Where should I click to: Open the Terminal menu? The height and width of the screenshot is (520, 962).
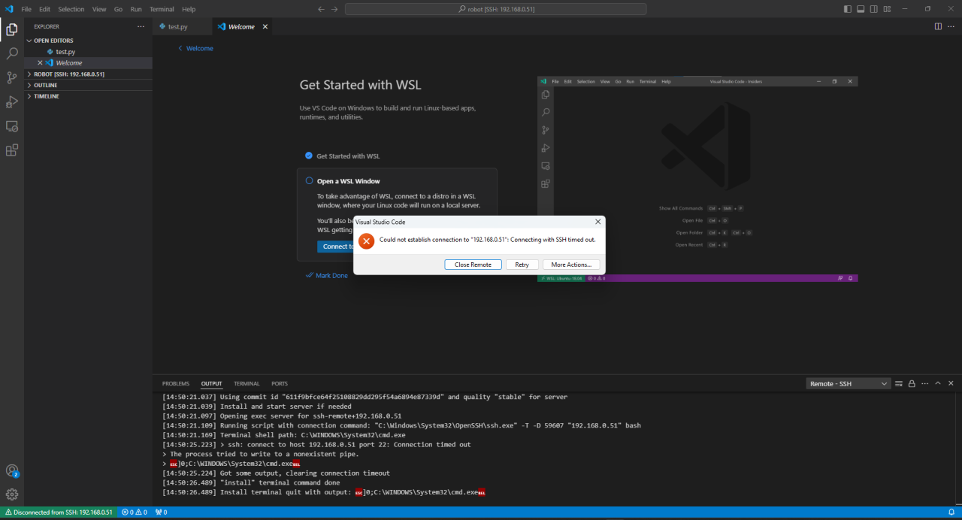click(x=162, y=9)
